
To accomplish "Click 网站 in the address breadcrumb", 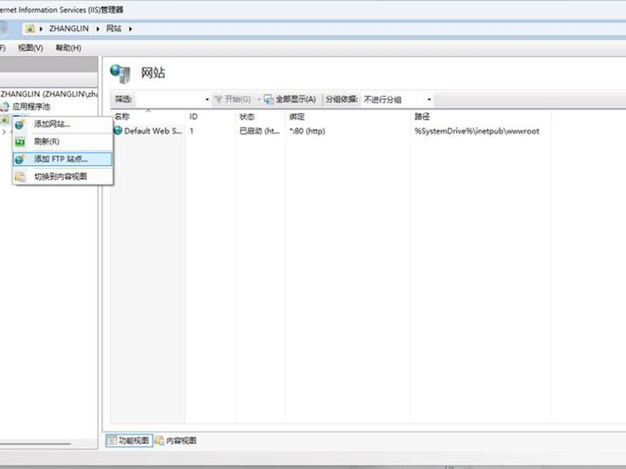I will 113,29.
